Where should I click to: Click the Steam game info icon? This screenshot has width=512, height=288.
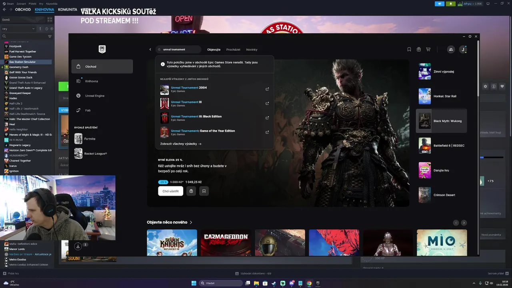tap(494, 86)
